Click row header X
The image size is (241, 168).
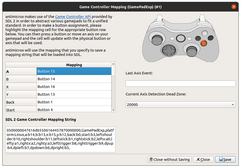(x=21, y=87)
